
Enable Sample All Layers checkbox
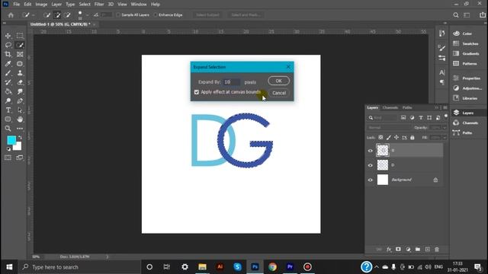point(118,15)
